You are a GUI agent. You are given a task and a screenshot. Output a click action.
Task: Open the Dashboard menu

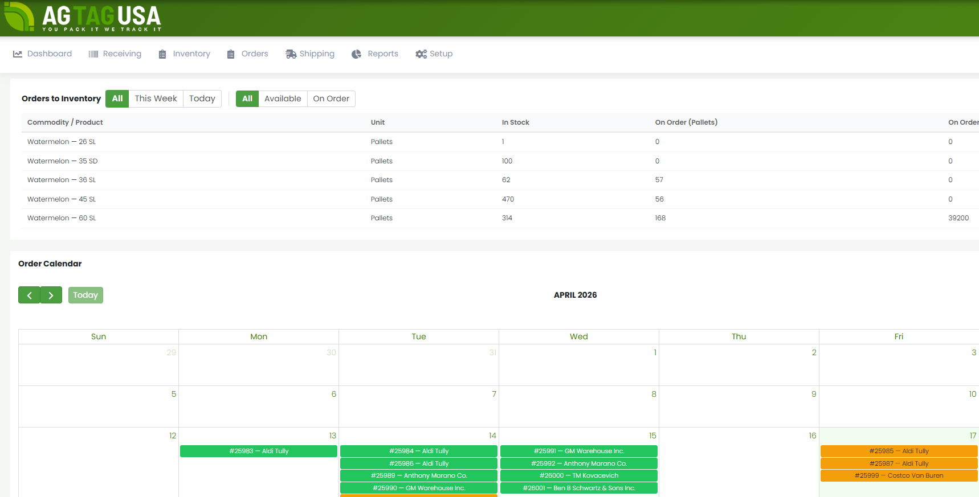pos(43,54)
